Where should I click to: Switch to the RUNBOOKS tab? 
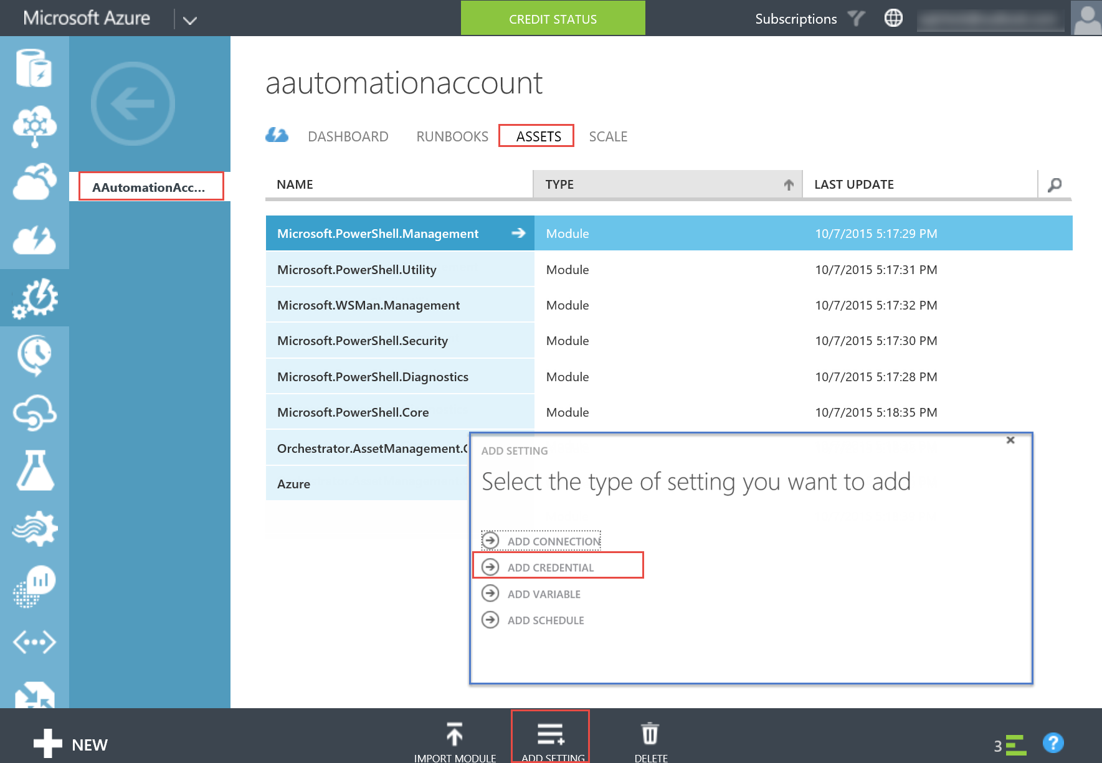coord(452,136)
